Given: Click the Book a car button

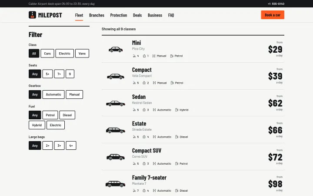Looking at the screenshot, I should (x=273, y=15).
